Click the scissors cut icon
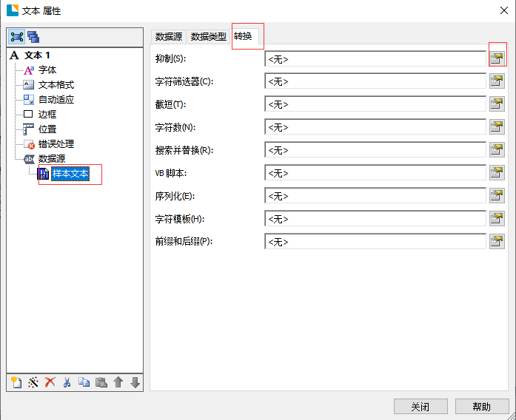The image size is (516, 420). click(x=67, y=382)
